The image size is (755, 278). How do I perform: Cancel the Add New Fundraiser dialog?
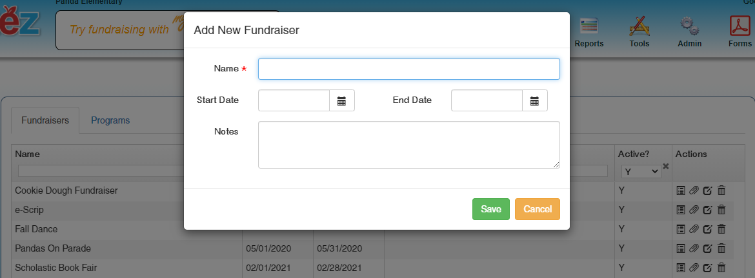click(x=537, y=209)
